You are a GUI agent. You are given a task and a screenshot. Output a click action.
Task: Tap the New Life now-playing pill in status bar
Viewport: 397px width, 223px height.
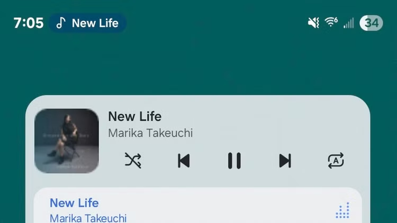click(87, 23)
